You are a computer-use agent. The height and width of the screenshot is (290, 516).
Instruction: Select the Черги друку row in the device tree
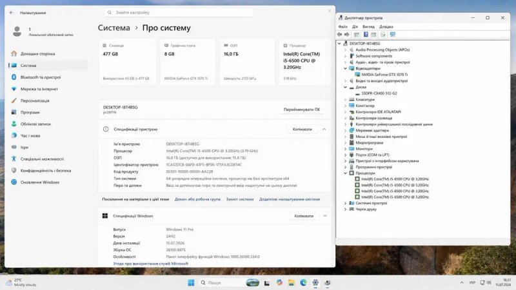click(x=366, y=209)
